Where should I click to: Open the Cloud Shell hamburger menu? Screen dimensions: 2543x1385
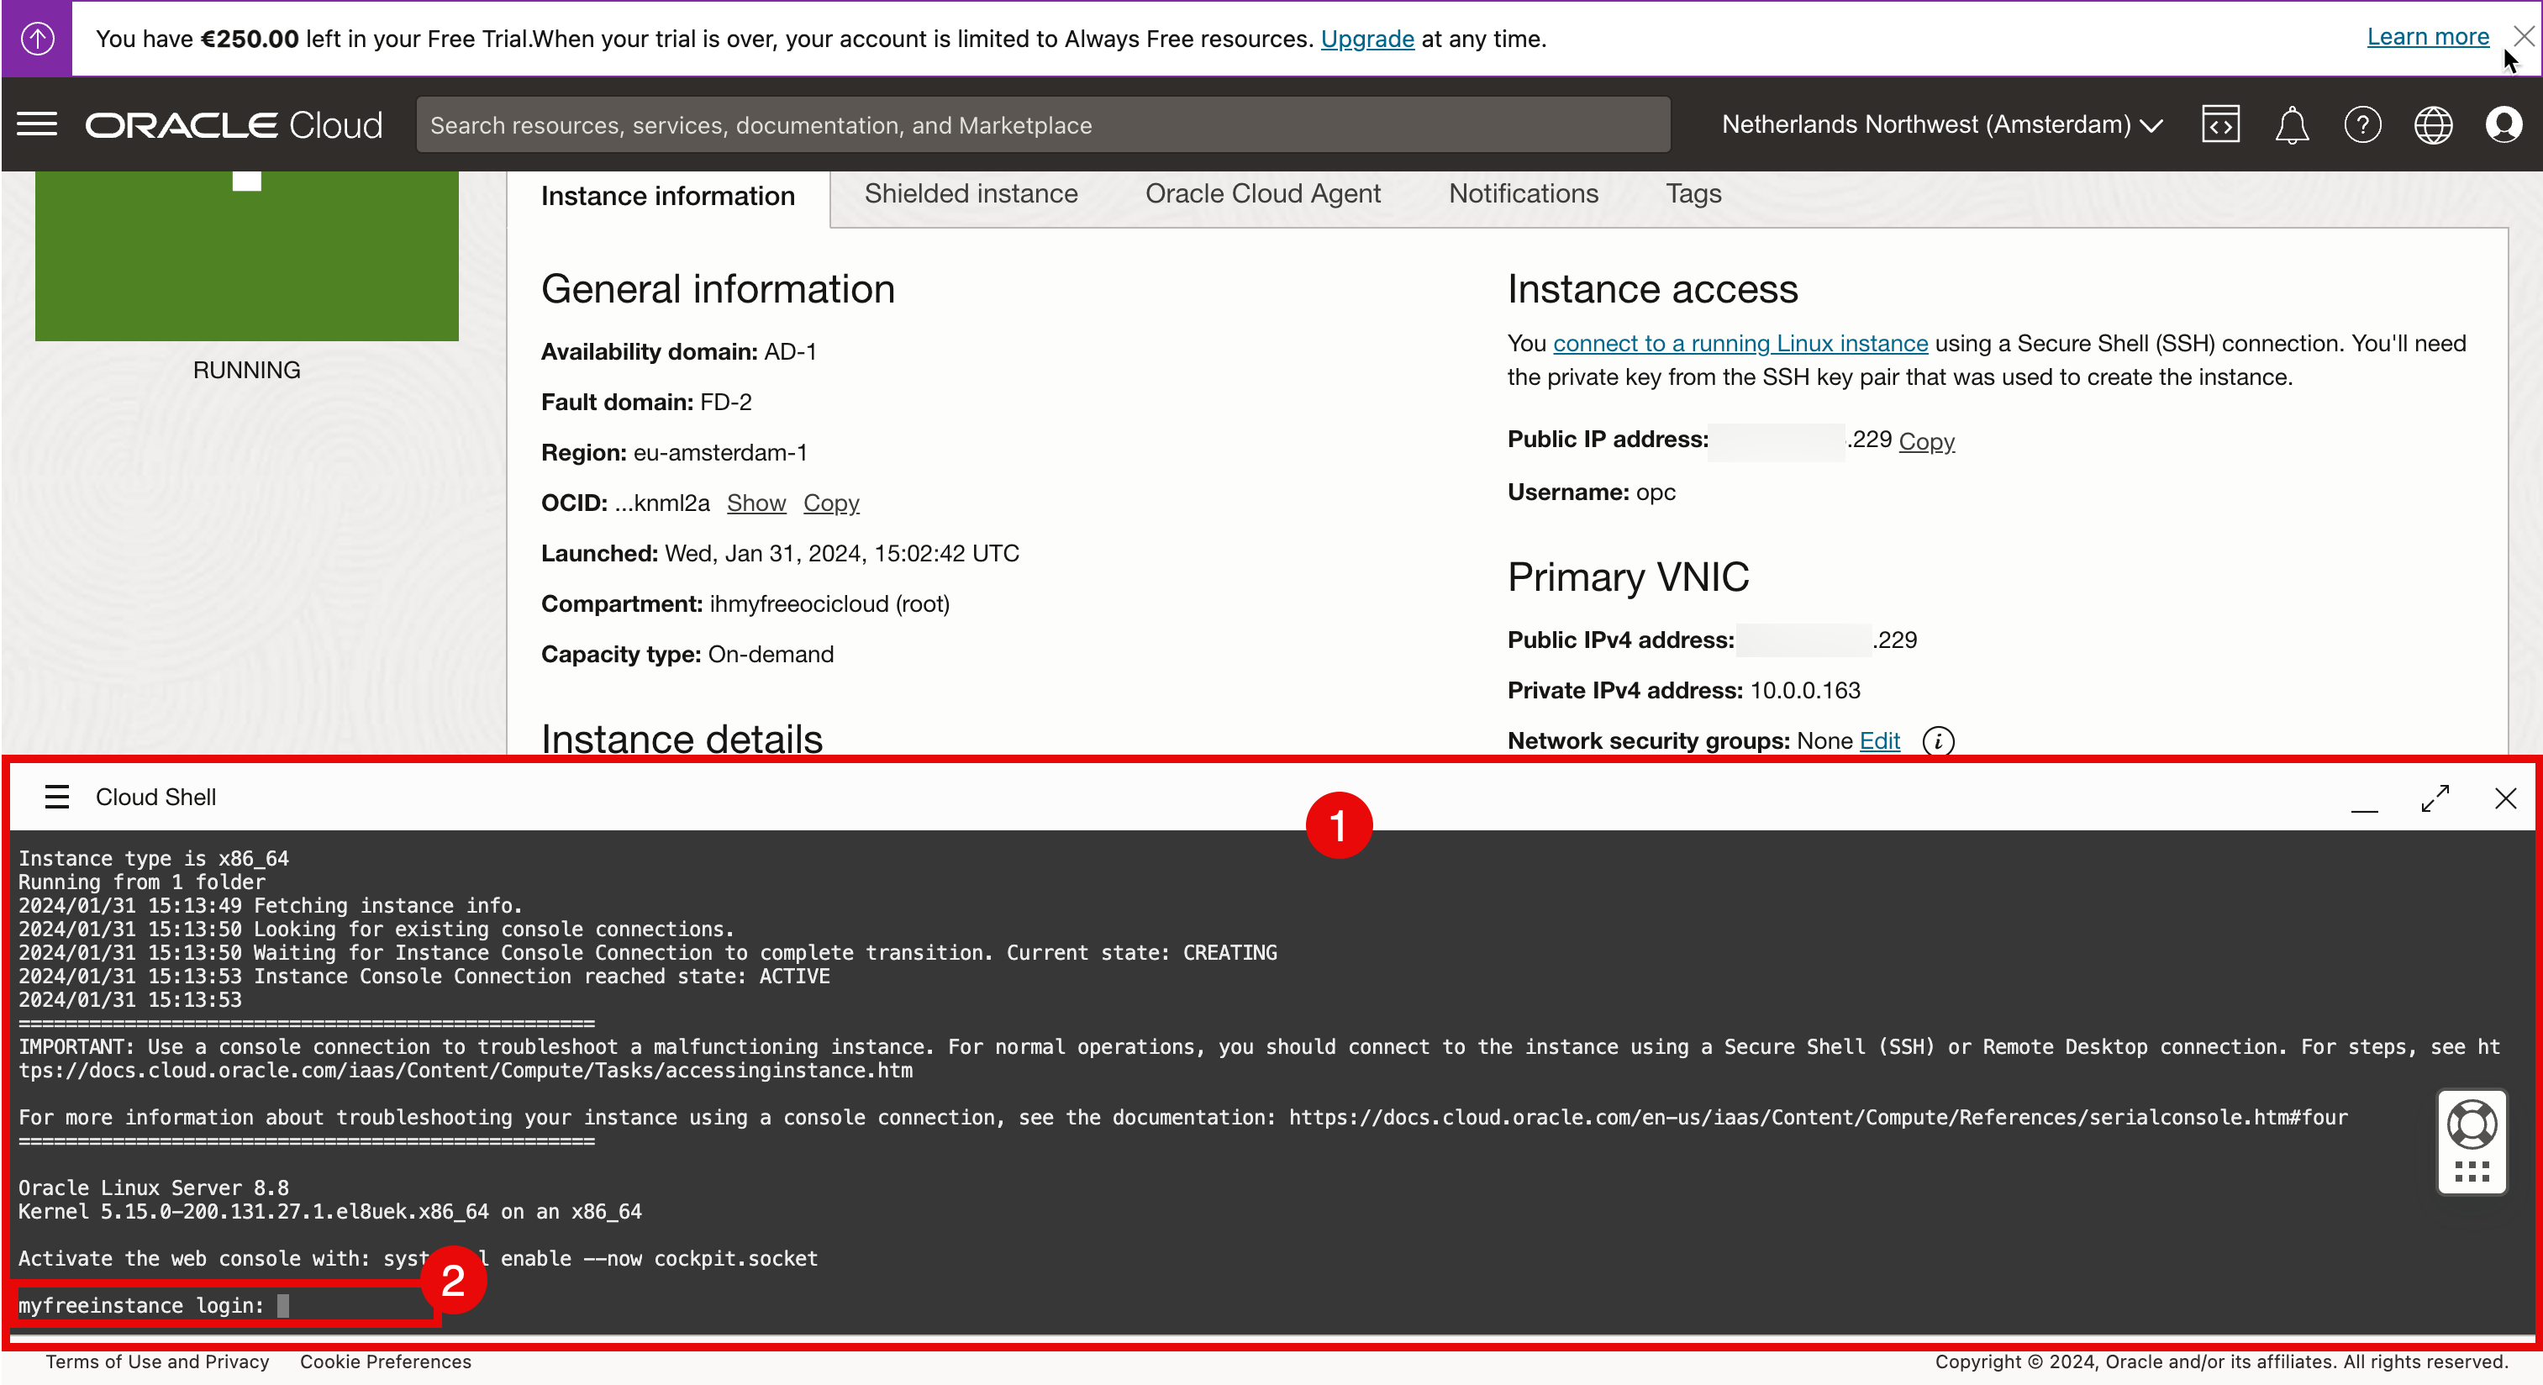click(x=57, y=797)
